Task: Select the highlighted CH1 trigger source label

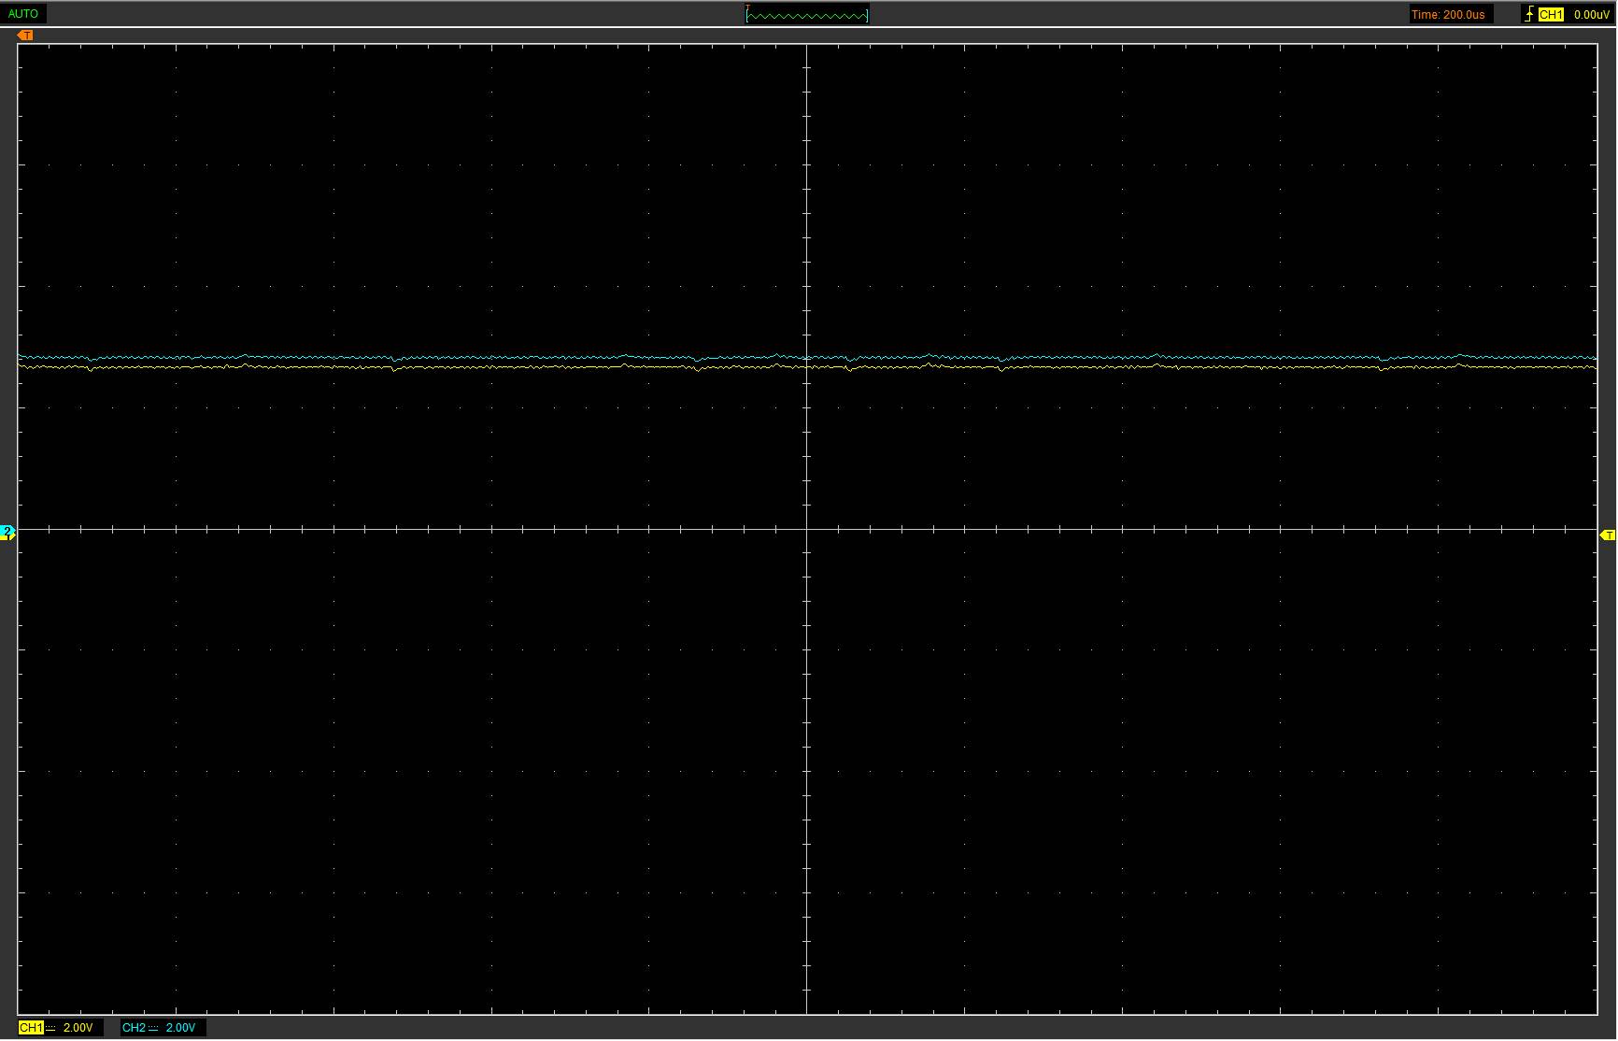Action: (1551, 14)
